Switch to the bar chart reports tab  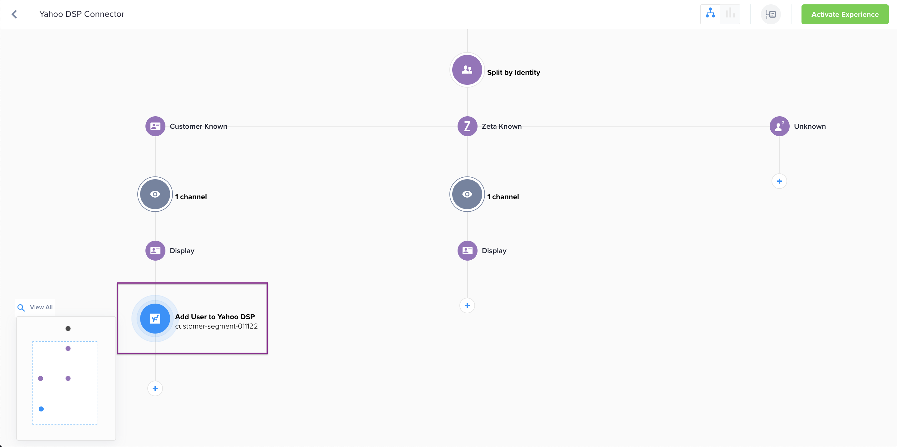(730, 14)
